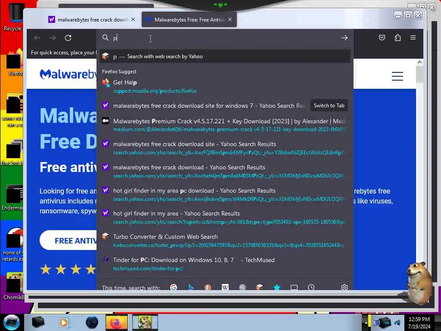
Task: Open the Tinder for PC TechMused suggestion
Action: pyautogui.click(x=225, y=264)
